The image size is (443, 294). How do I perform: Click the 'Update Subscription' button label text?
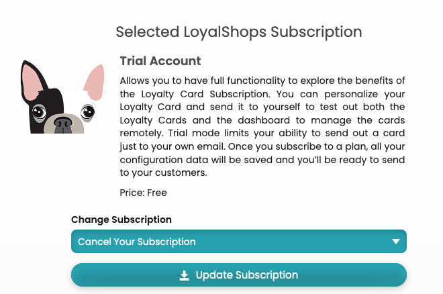pos(247,275)
